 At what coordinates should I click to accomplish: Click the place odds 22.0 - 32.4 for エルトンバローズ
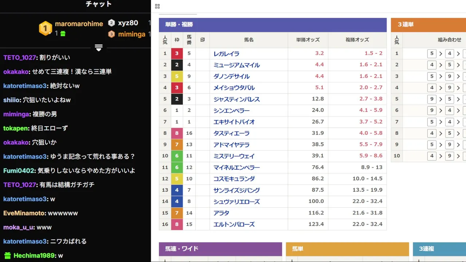pos(367,224)
